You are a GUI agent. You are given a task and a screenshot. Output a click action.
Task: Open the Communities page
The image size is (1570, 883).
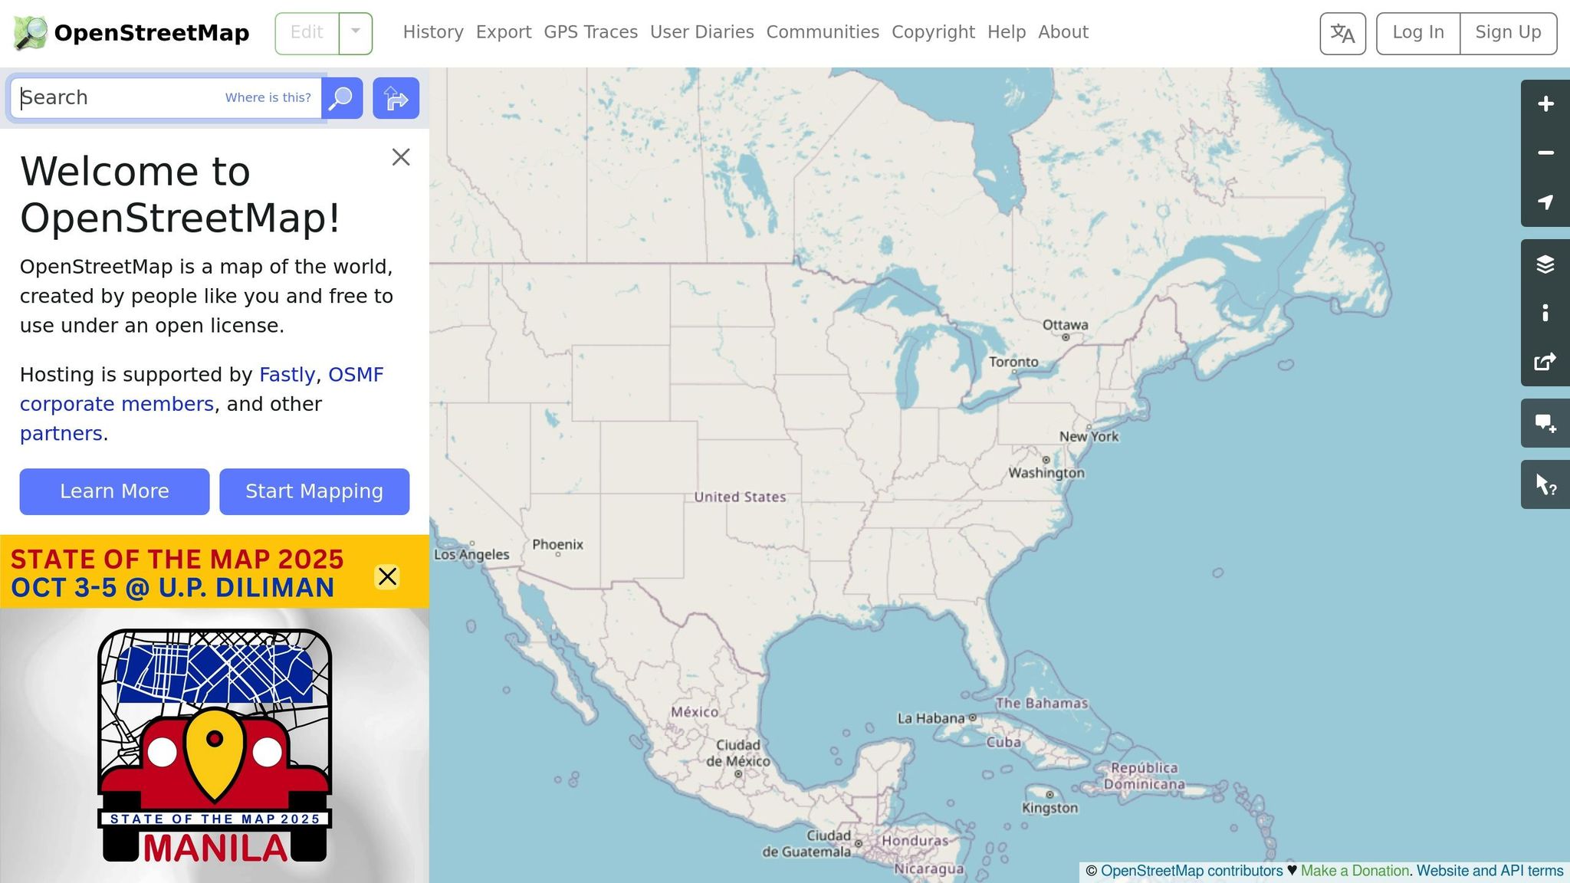coord(823,32)
